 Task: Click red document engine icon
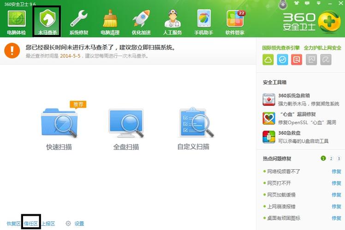coord(297,59)
